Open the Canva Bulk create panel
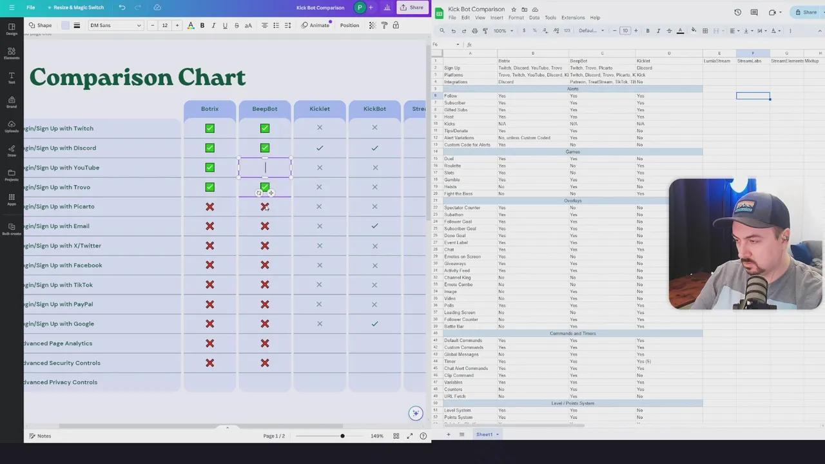Screen dimensions: 825x464 (x=12, y=229)
